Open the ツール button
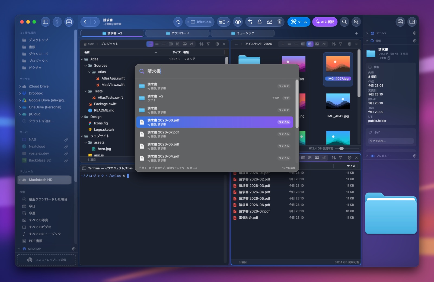Screen dimensions: 434x282 (x=299, y=22)
